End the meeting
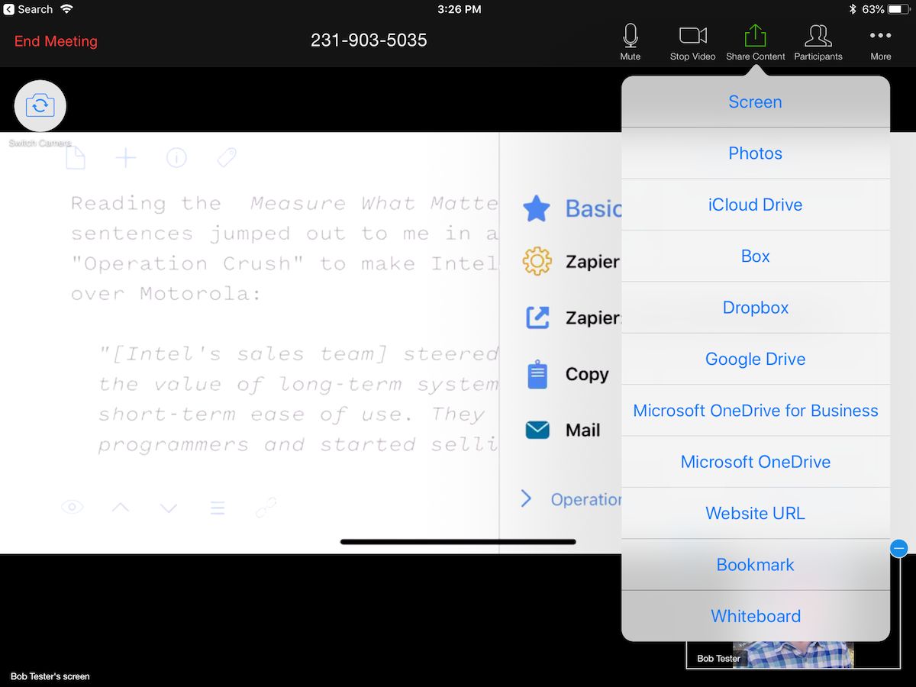The image size is (916, 687). click(x=56, y=41)
